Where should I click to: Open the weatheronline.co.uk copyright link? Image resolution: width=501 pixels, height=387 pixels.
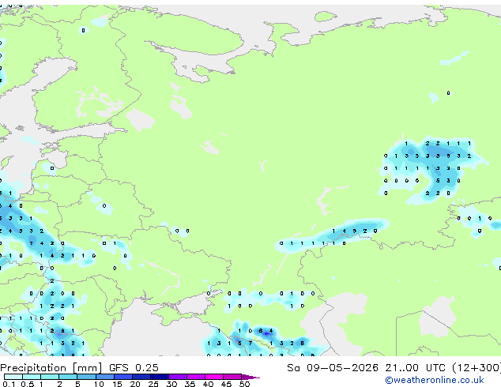[x=435, y=380]
